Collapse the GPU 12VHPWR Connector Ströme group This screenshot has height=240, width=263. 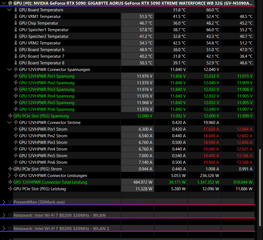pyautogui.click(x=9, y=123)
